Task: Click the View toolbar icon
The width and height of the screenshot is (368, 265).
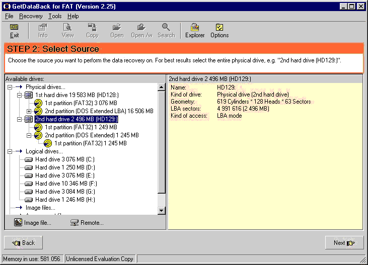Action: (67, 31)
